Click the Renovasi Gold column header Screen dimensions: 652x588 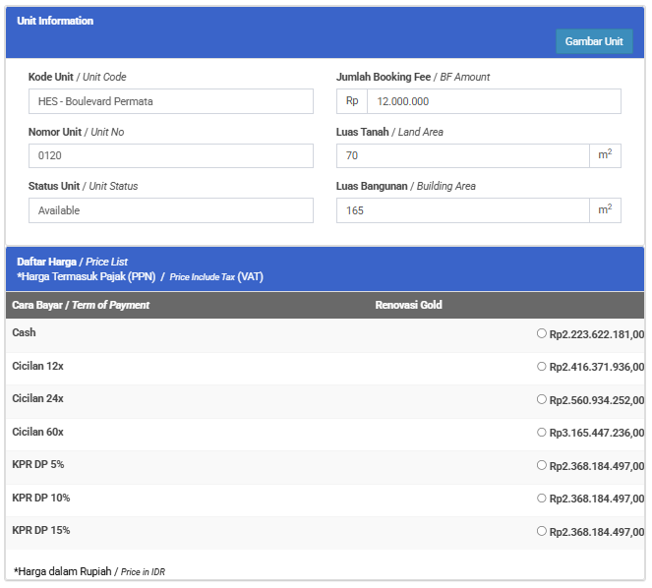click(x=408, y=305)
